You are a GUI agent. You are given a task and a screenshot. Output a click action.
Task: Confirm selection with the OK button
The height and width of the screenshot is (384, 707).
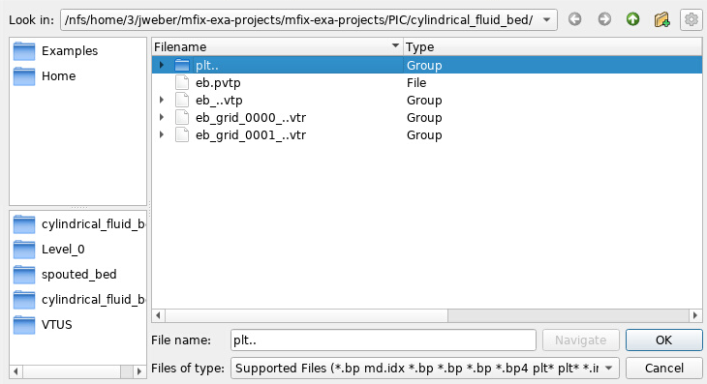coord(663,340)
